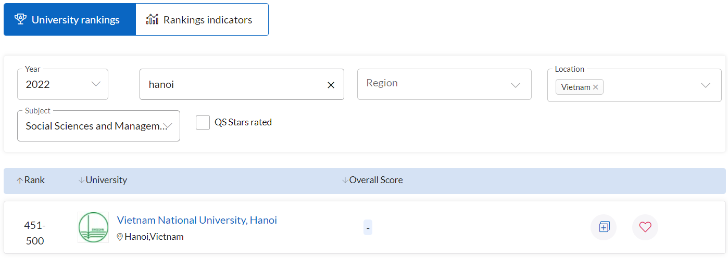Sort by Overall Score arrow
This screenshot has height=258, width=728.
345,180
